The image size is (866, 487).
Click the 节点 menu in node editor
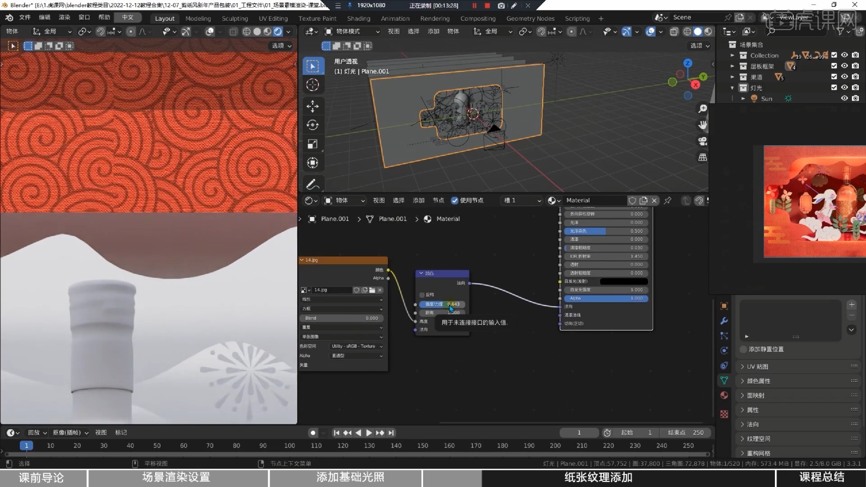(438, 200)
